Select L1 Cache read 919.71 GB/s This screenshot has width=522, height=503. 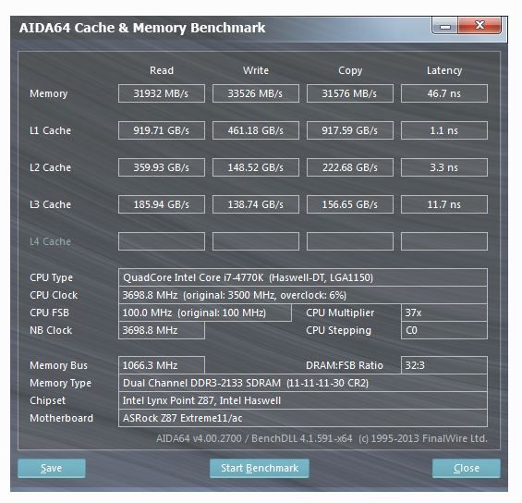(162, 130)
